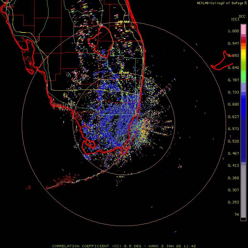Click the TH threshold label

[237, 215]
